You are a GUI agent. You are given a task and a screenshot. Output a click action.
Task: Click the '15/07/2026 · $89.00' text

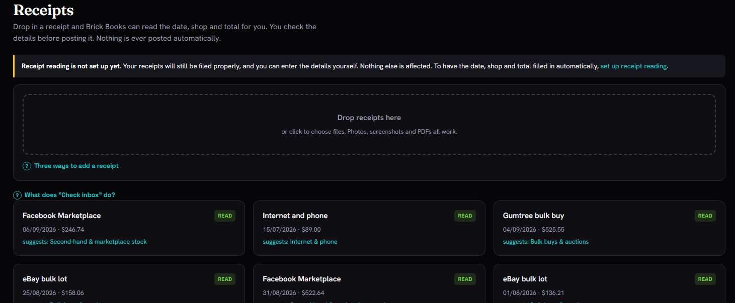(x=291, y=229)
